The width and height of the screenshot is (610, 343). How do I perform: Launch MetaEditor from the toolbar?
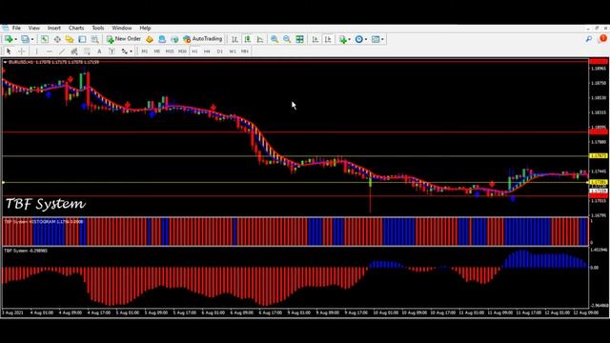click(150, 39)
